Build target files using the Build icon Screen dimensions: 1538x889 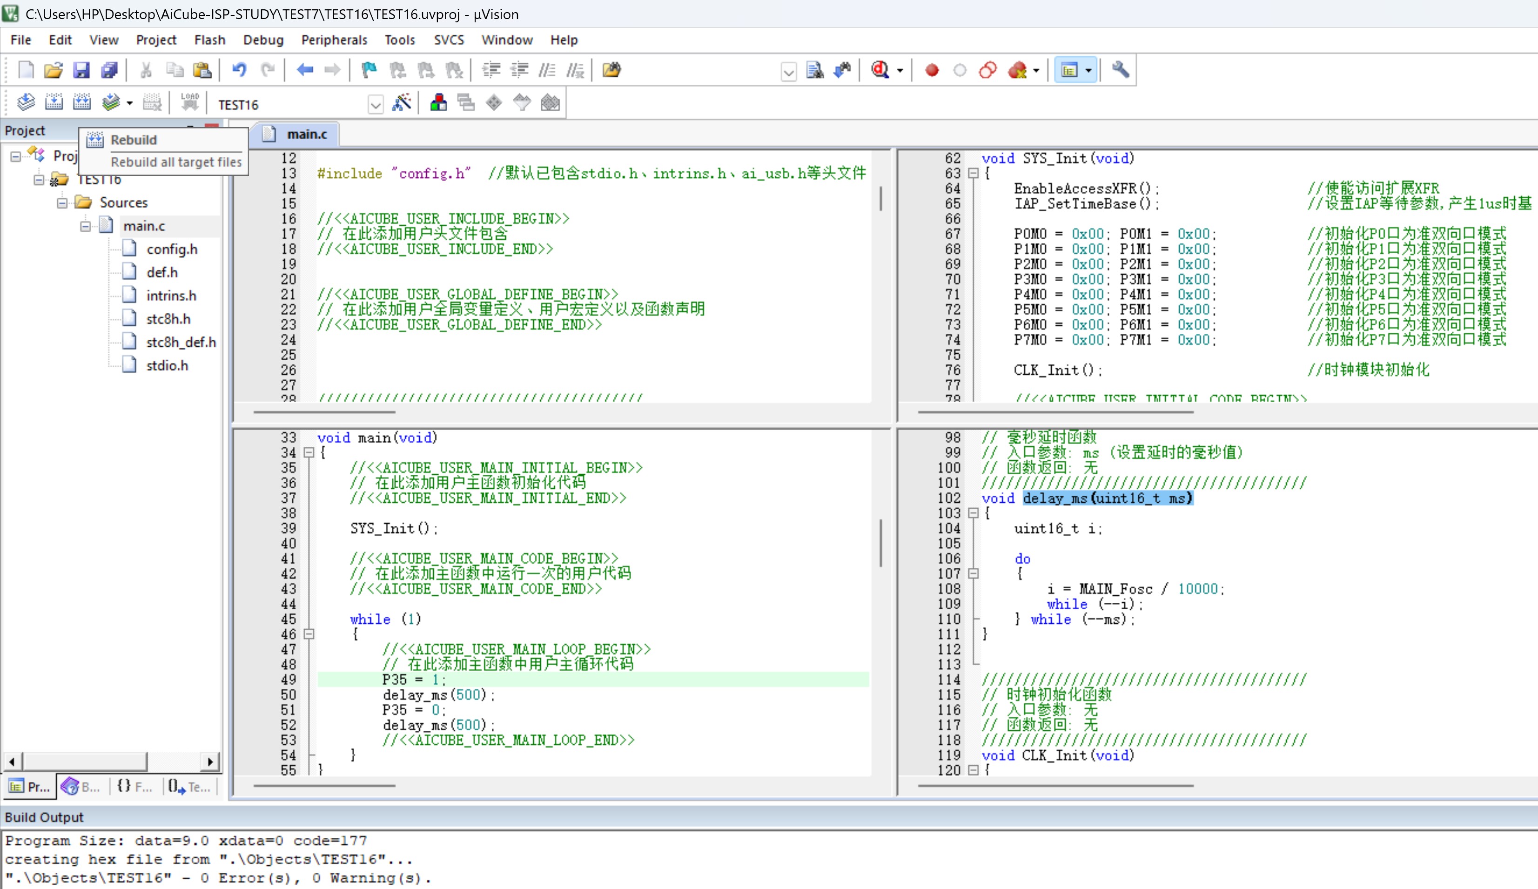click(54, 102)
